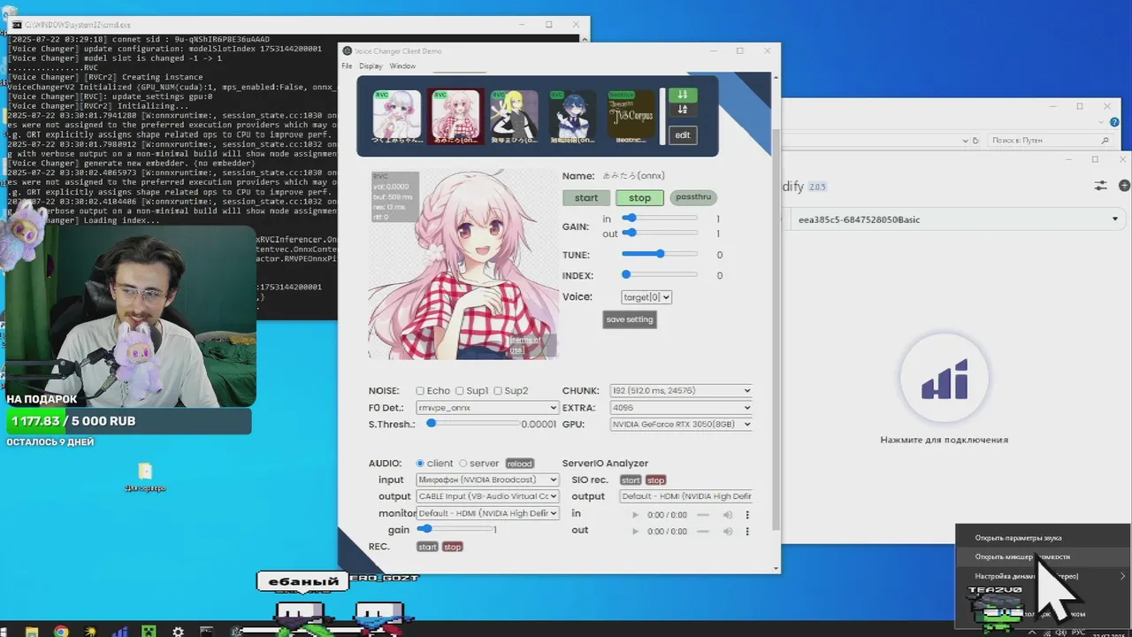1132x637 pixels.
Task: Open the monitor device dropdown
Action: [487, 513]
